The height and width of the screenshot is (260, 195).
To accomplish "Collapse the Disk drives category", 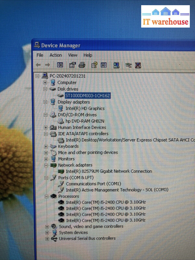I will [x=45, y=89].
